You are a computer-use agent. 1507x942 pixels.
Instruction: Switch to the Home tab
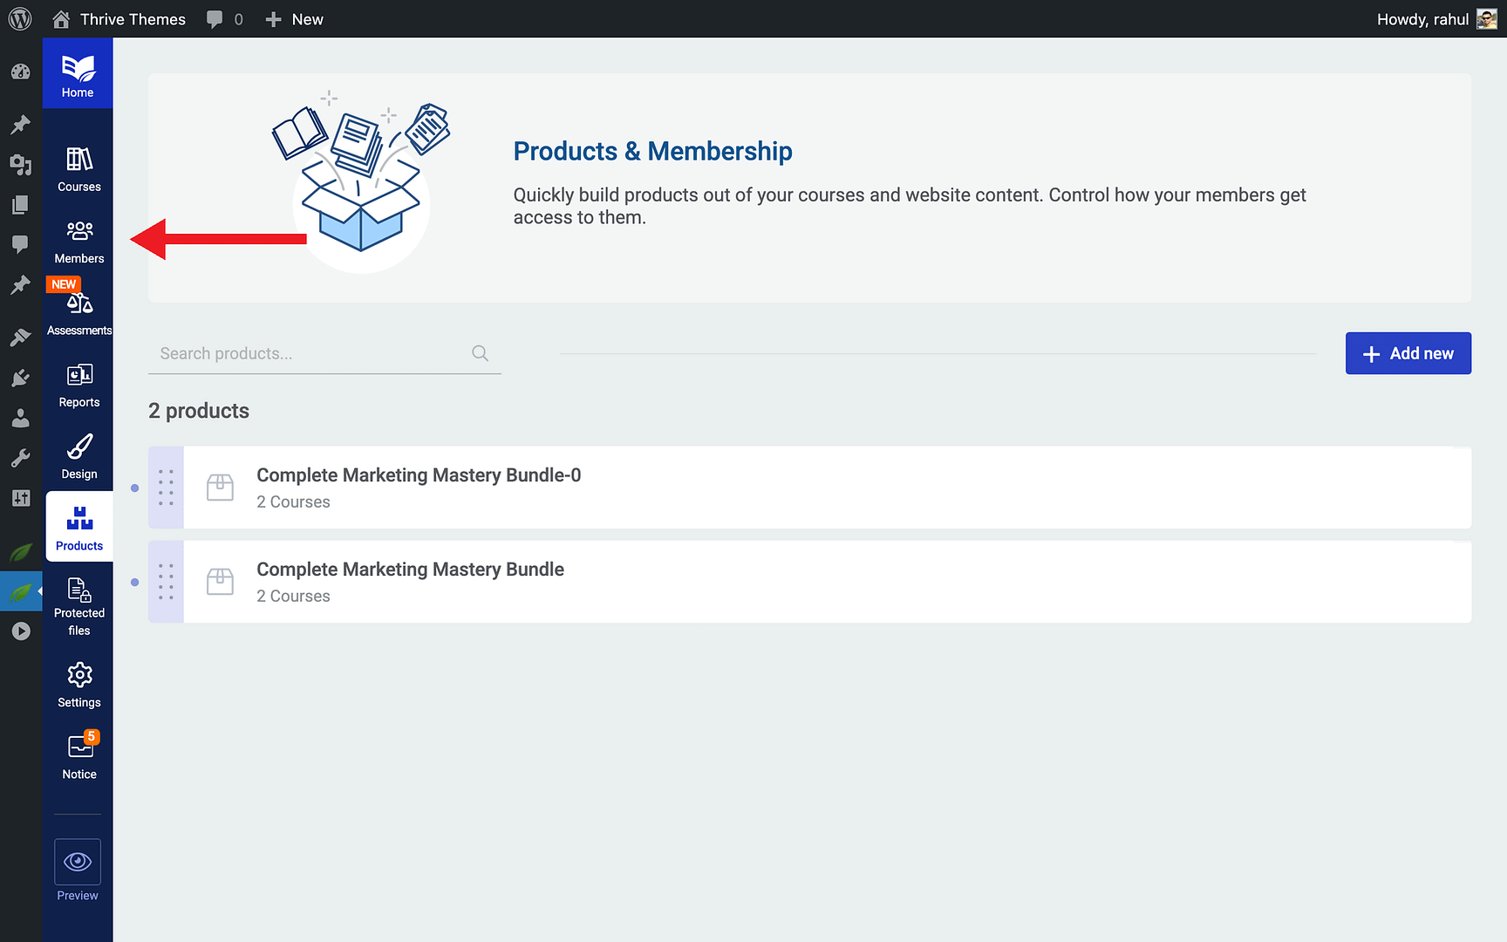(x=78, y=72)
